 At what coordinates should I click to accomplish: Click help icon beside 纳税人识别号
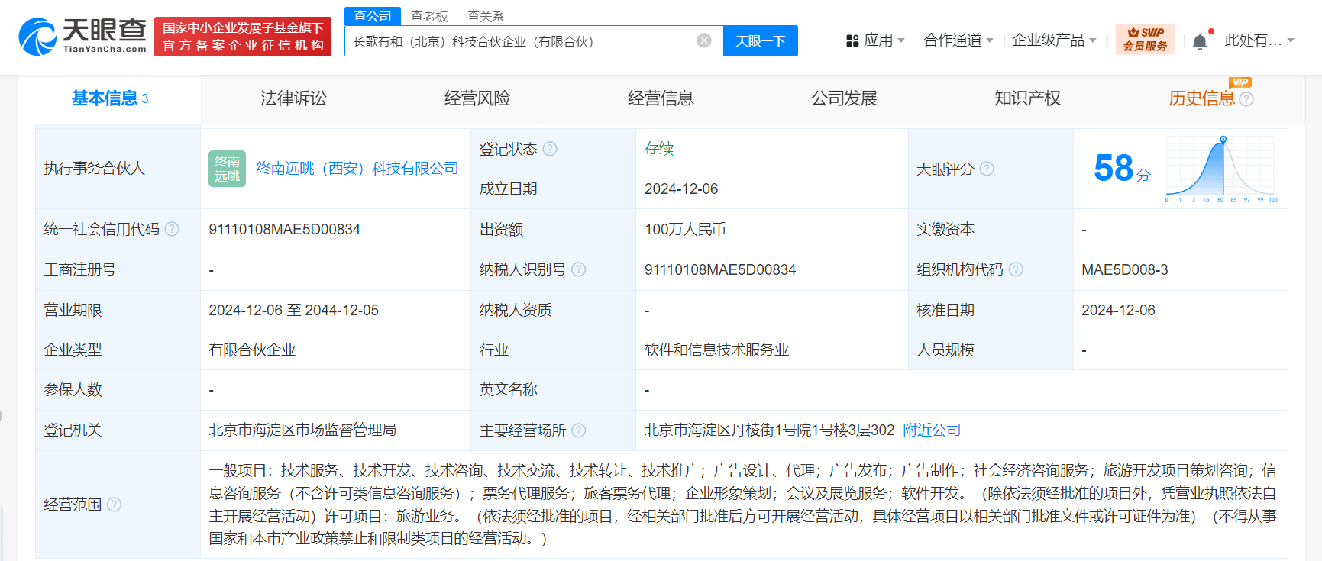[579, 269]
